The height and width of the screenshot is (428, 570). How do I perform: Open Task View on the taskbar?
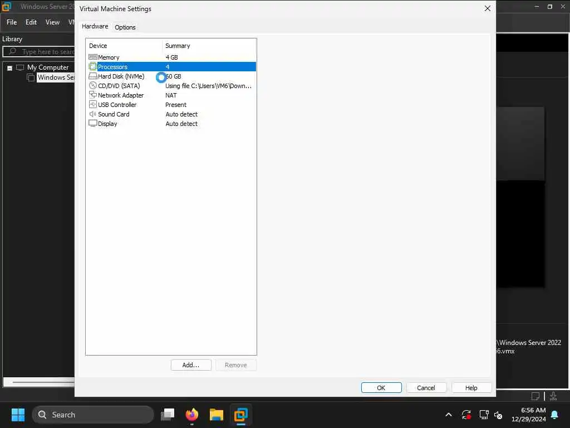[x=168, y=415]
